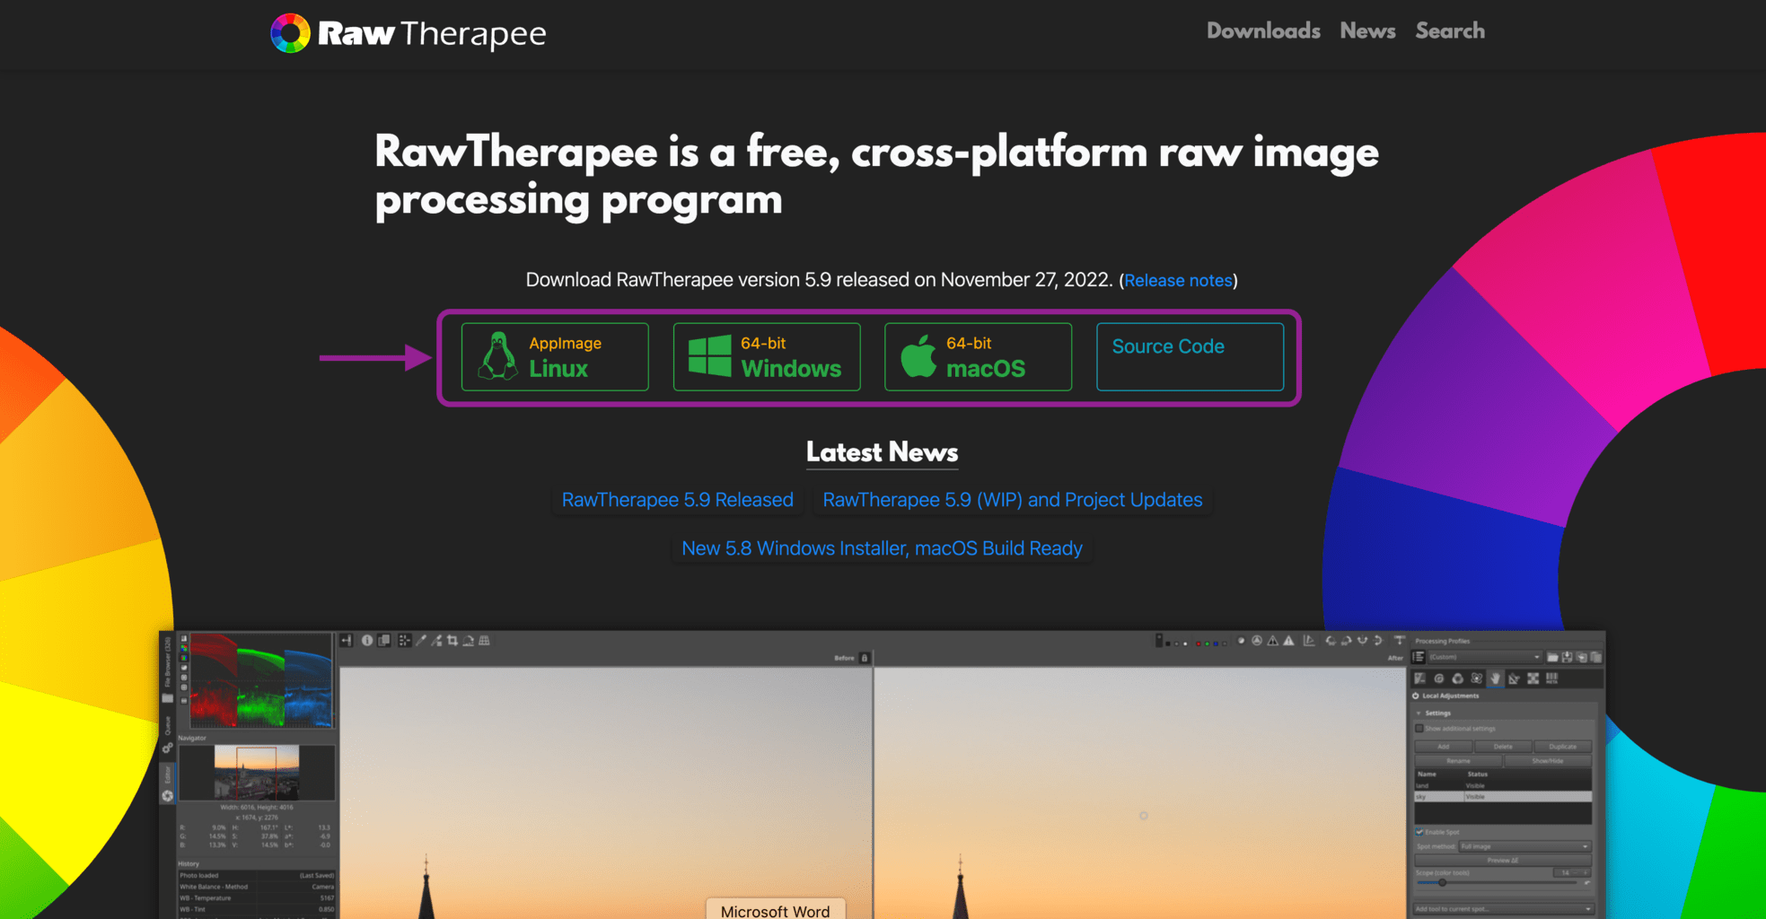Click the rotate left icon in editor toolbar
1766x919 pixels.
[1331, 641]
